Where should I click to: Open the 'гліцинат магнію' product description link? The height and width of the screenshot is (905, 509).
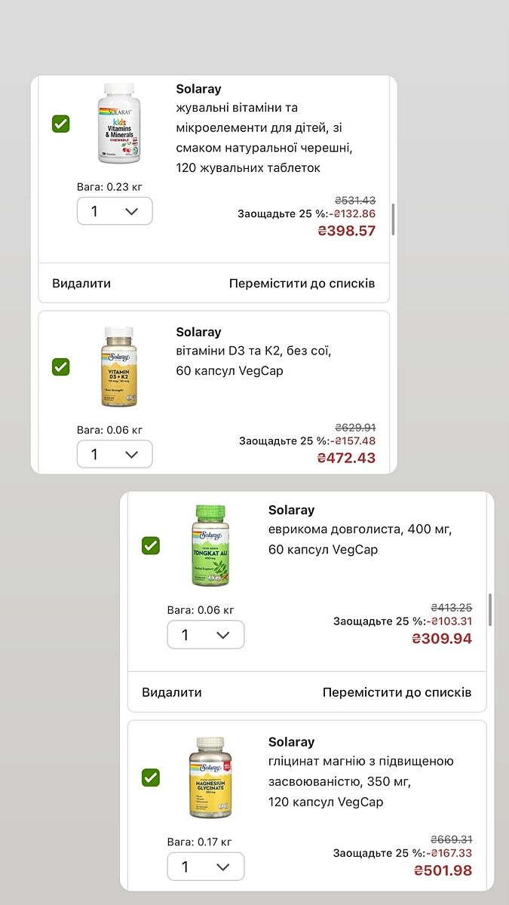[x=360, y=781]
